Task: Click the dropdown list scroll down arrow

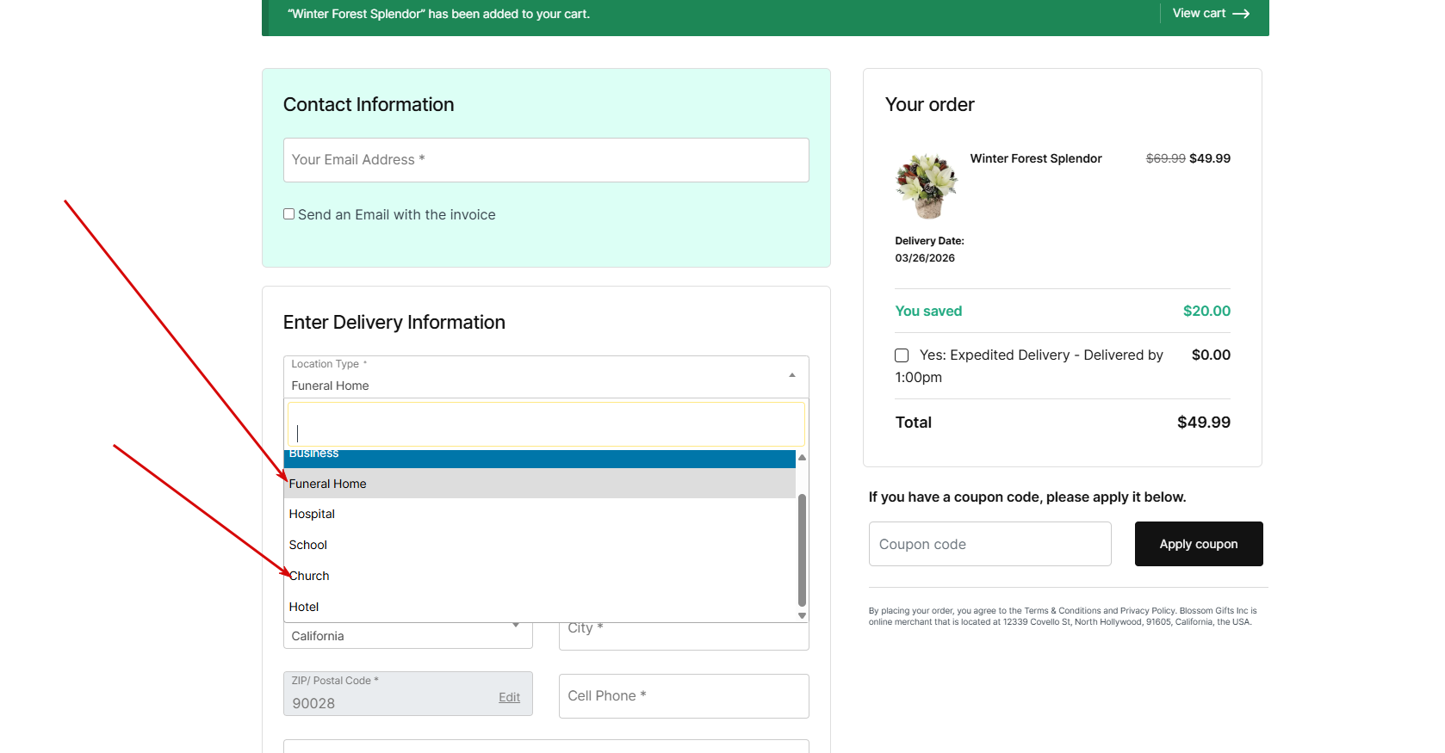Action: (802, 615)
